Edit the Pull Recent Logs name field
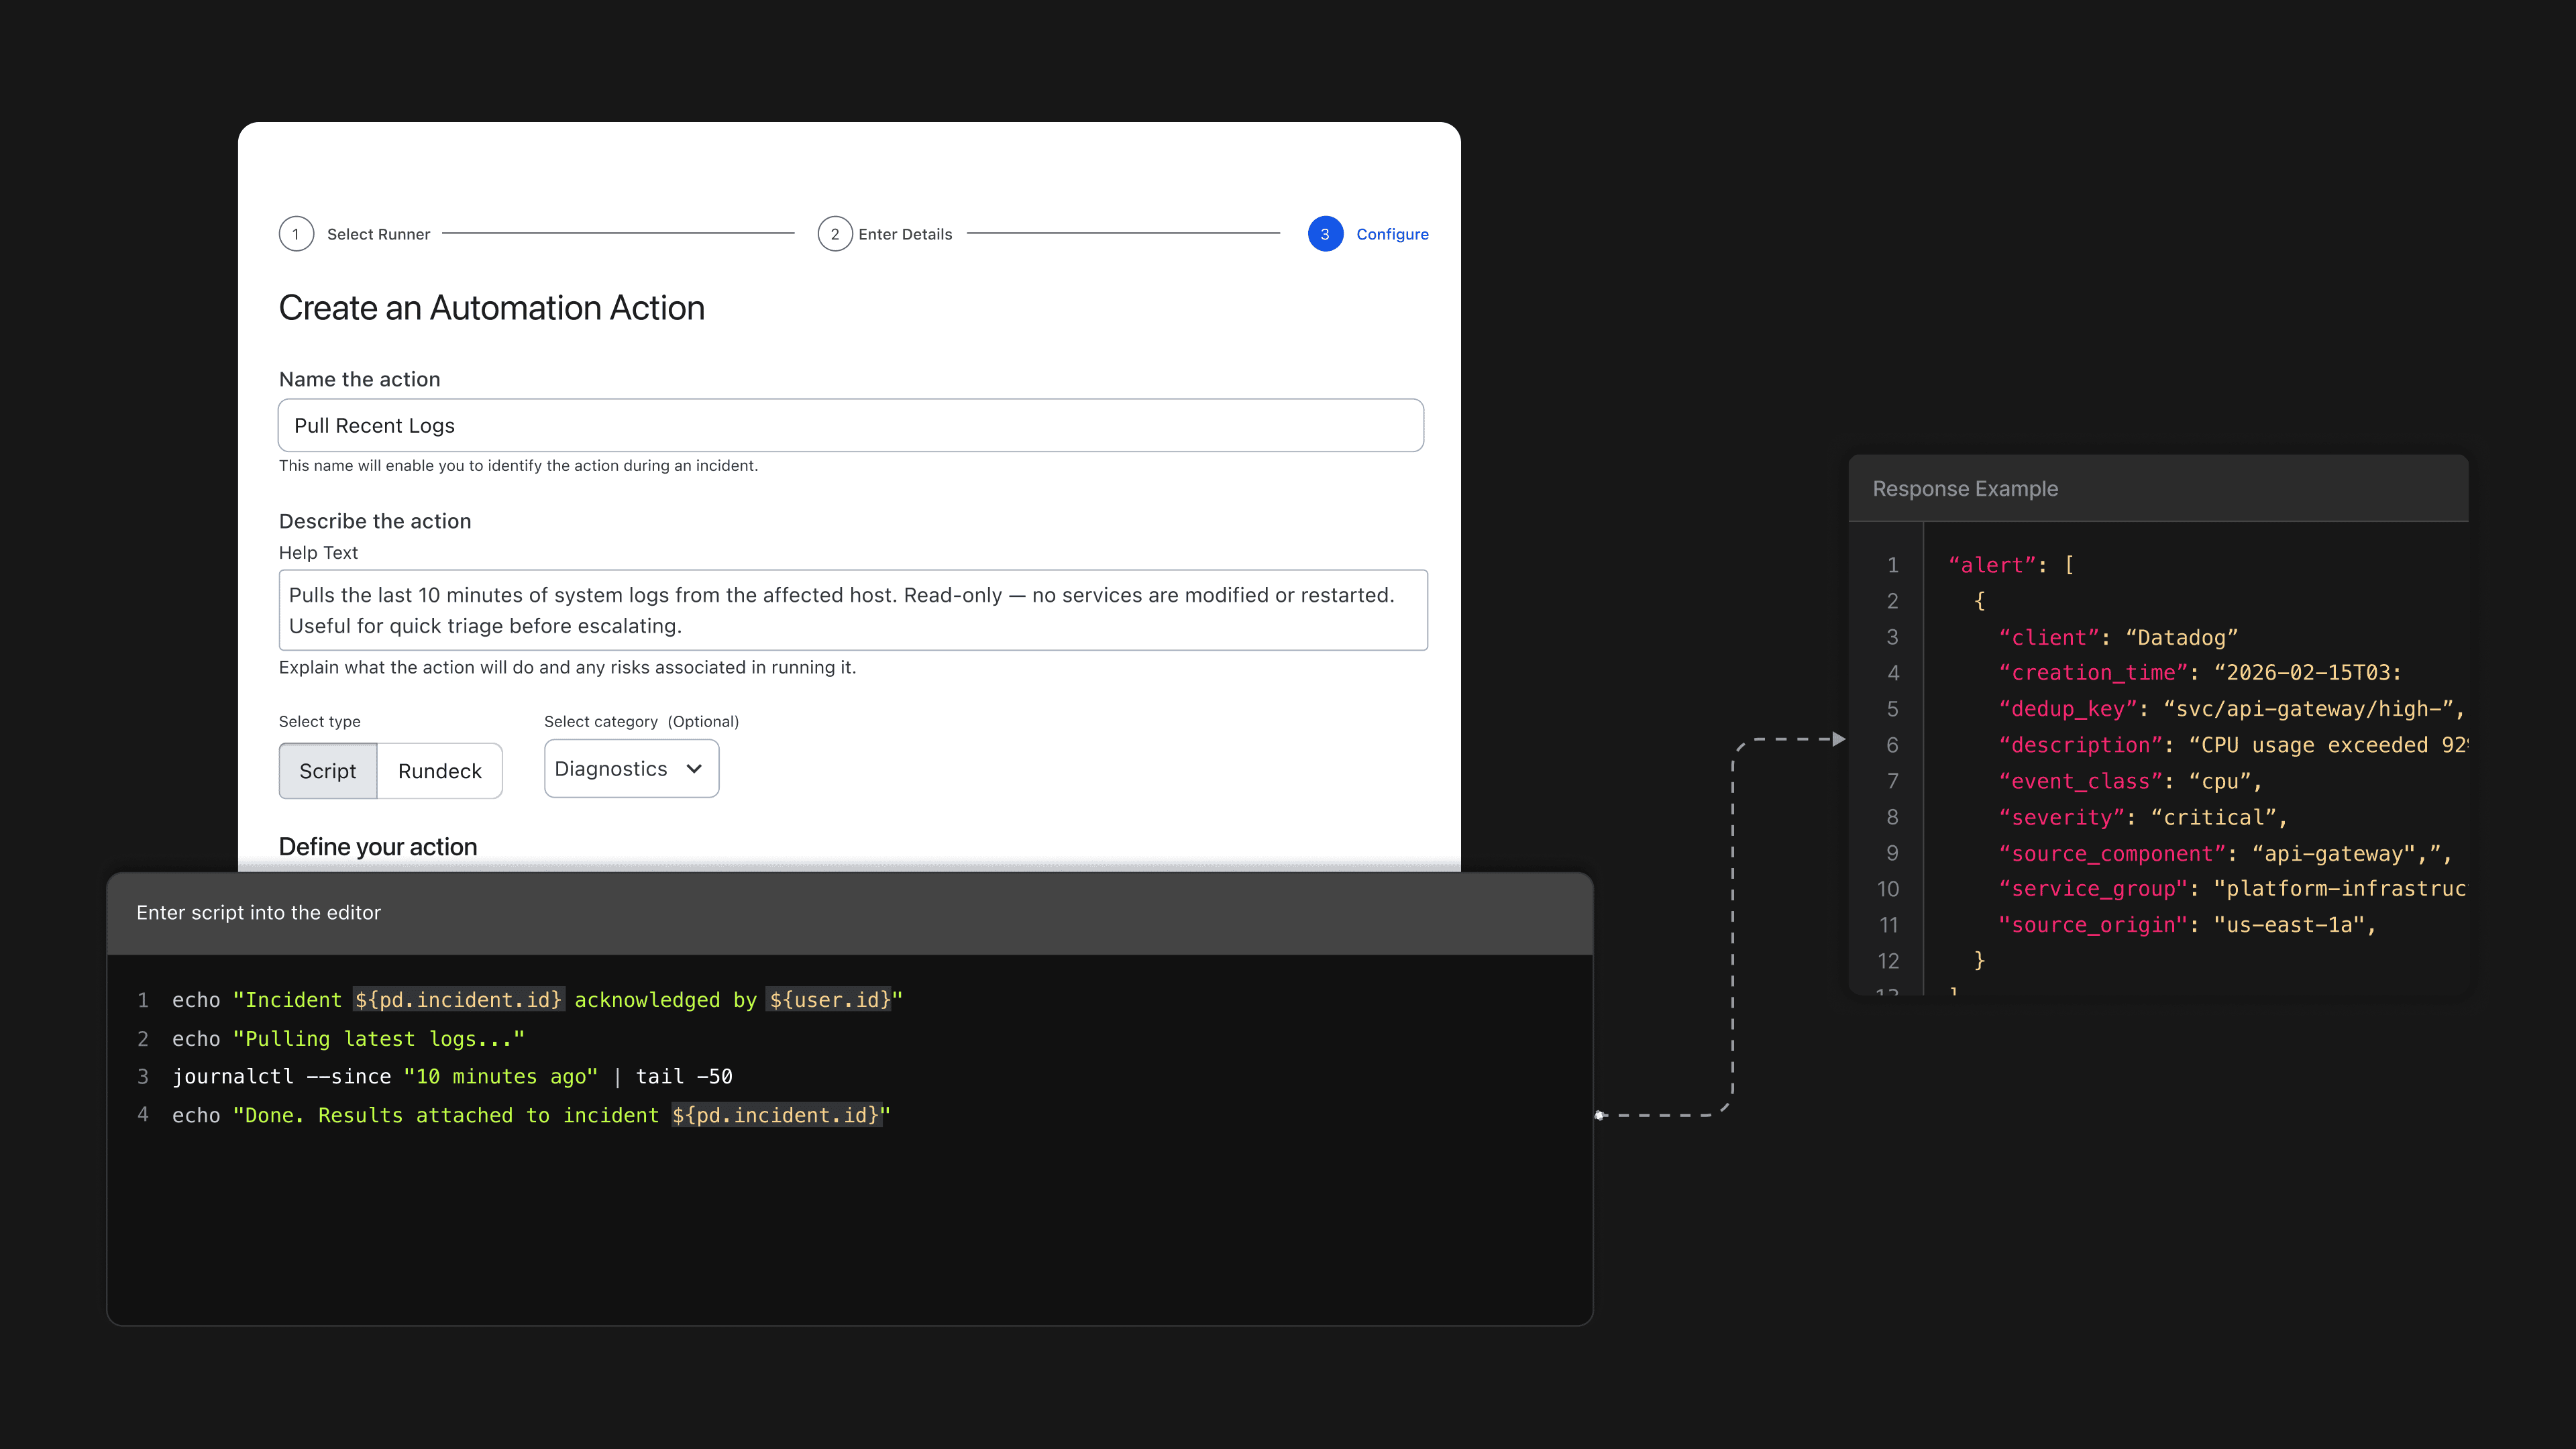This screenshot has width=2576, height=1449. [x=851, y=425]
